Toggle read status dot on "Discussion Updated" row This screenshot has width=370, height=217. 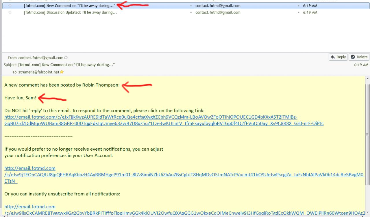191,12
